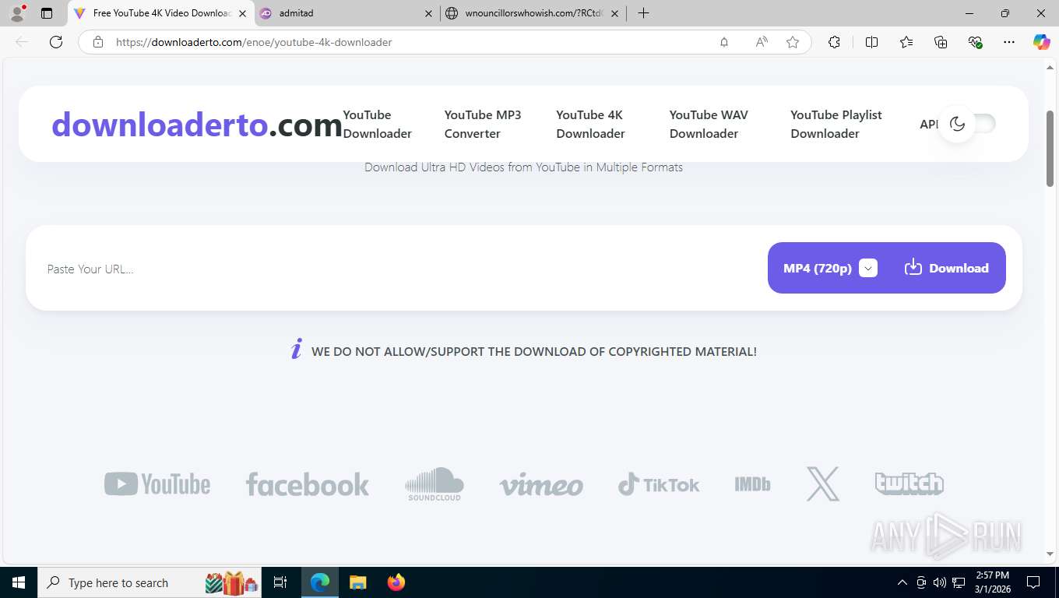
Task: Click the downloaderto.com logo link
Action: [197, 124]
